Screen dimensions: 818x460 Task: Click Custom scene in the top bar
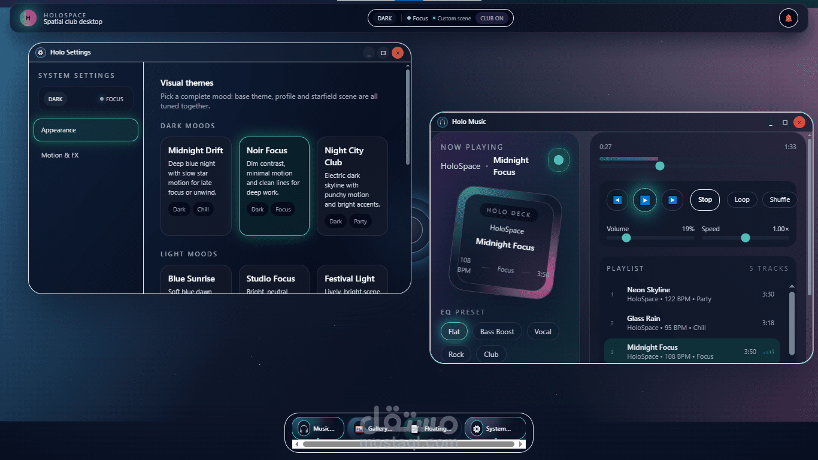pos(452,18)
